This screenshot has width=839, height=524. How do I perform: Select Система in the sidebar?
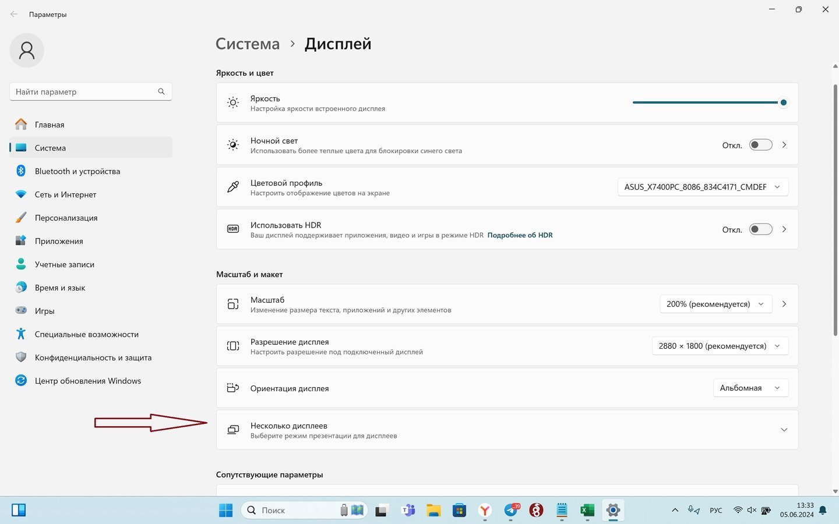tap(91, 148)
